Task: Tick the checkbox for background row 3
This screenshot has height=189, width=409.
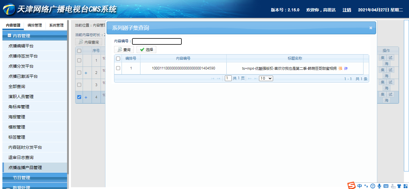Action: pos(79,85)
